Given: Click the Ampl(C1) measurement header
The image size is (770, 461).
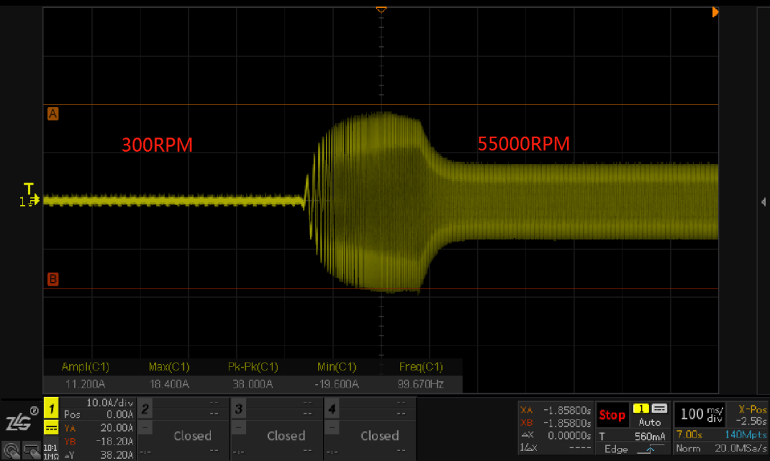Looking at the screenshot, I should [x=86, y=367].
